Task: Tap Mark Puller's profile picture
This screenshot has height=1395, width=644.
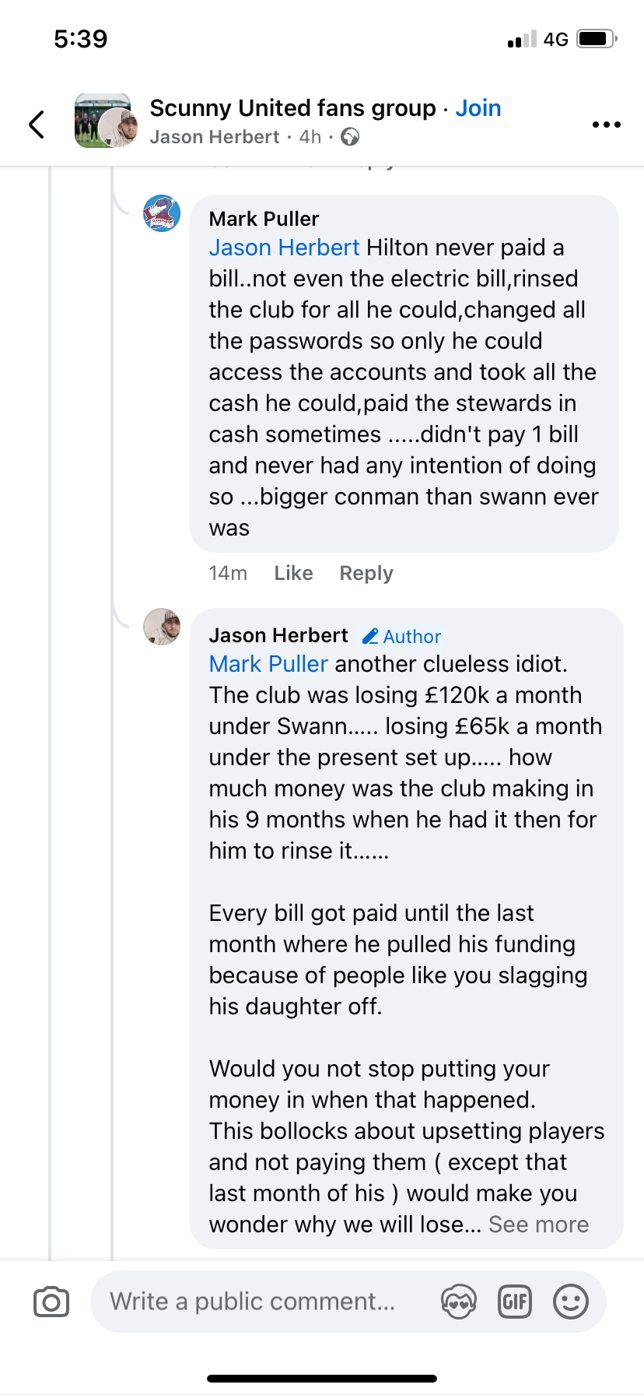Action: (x=162, y=213)
